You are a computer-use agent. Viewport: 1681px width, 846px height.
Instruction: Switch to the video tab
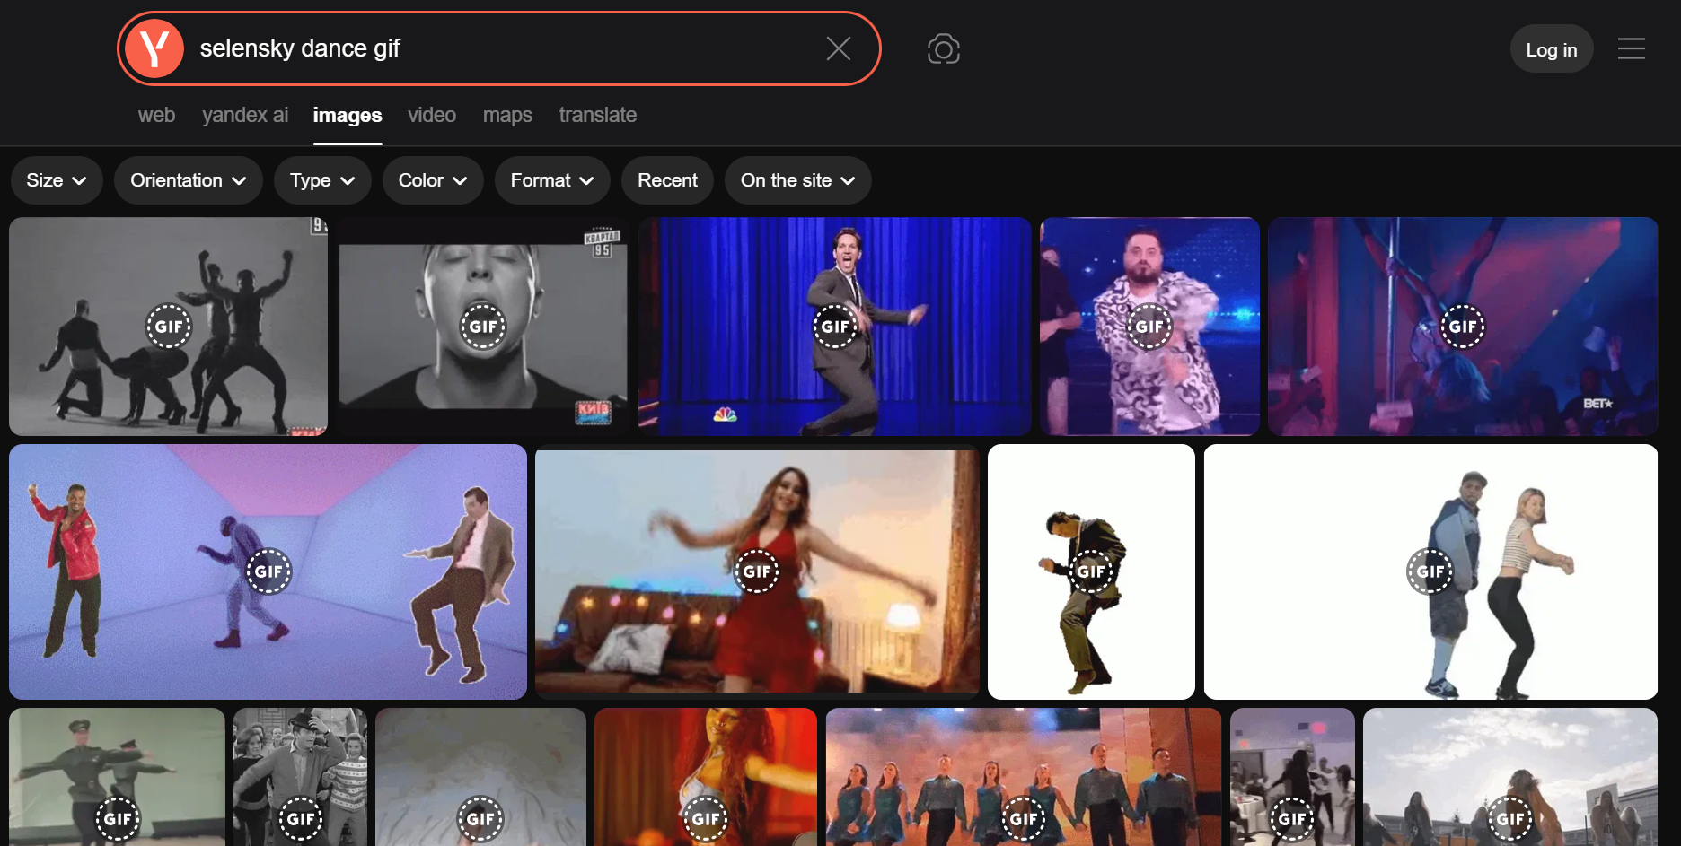(432, 115)
